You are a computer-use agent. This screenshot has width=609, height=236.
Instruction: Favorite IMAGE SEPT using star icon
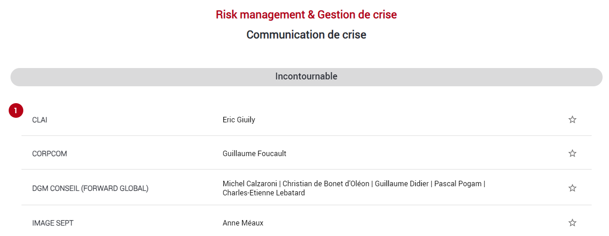point(572,223)
